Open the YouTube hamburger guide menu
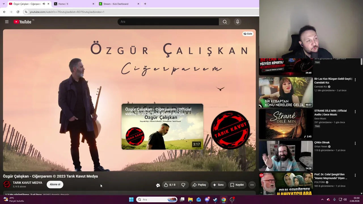This screenshot has width=363, height=204. [7, 22]
